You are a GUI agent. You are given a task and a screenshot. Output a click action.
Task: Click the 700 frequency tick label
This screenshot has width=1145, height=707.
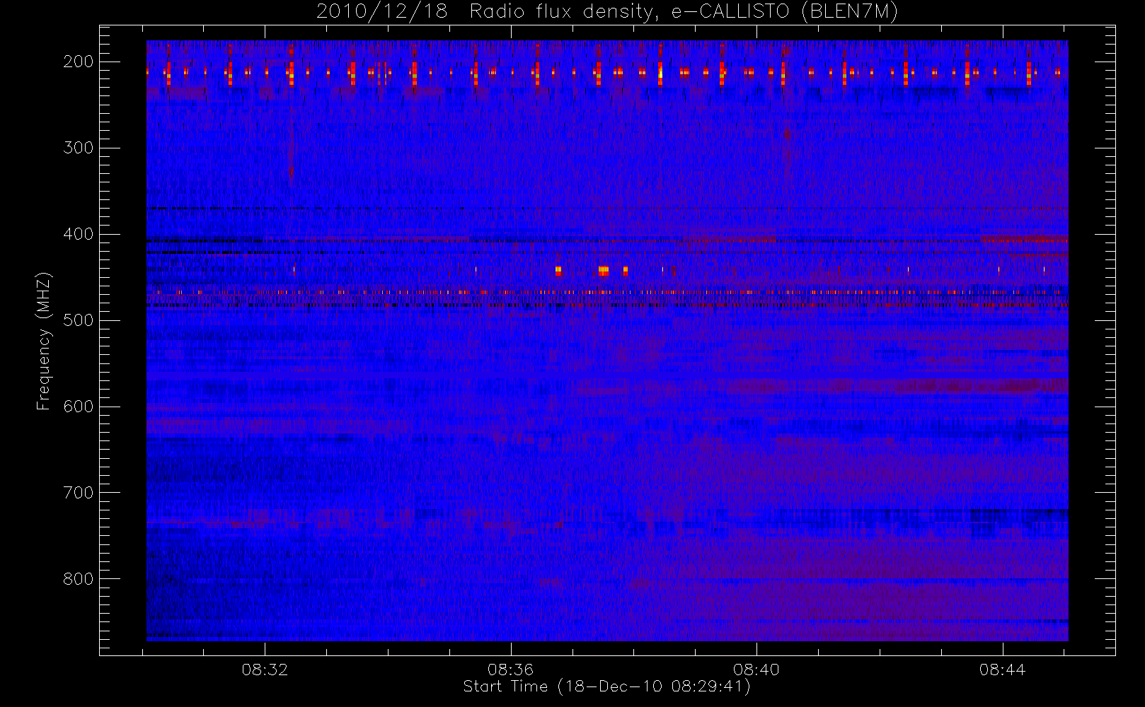coord(79,493)
